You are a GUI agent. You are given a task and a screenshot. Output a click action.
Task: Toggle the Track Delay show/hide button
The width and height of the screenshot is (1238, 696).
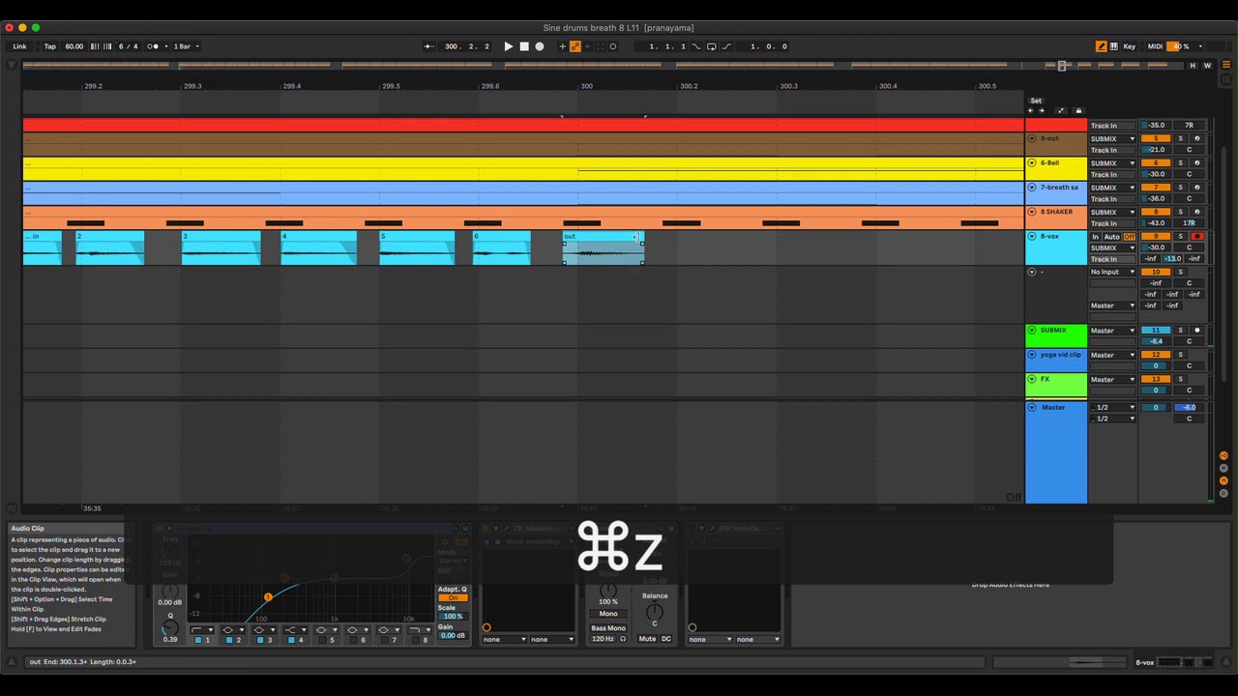(x=1223, y=491)
